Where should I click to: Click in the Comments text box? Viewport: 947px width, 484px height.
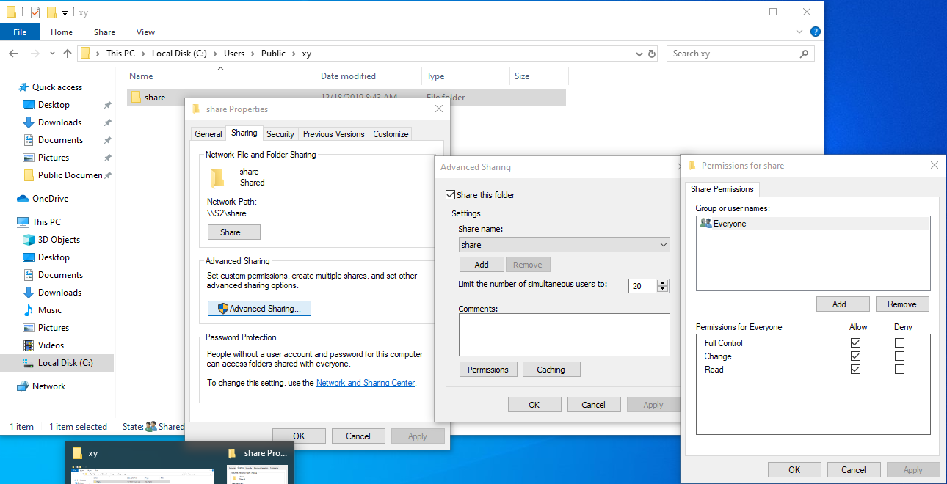pyautogui.click(x=565, y=335)
